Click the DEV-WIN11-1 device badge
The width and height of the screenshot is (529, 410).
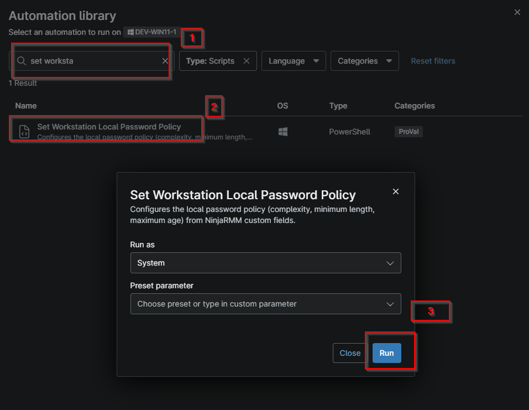point(151,32)
